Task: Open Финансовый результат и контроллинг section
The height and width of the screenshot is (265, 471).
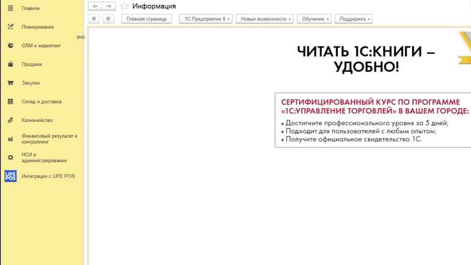Action: [50, 139]
